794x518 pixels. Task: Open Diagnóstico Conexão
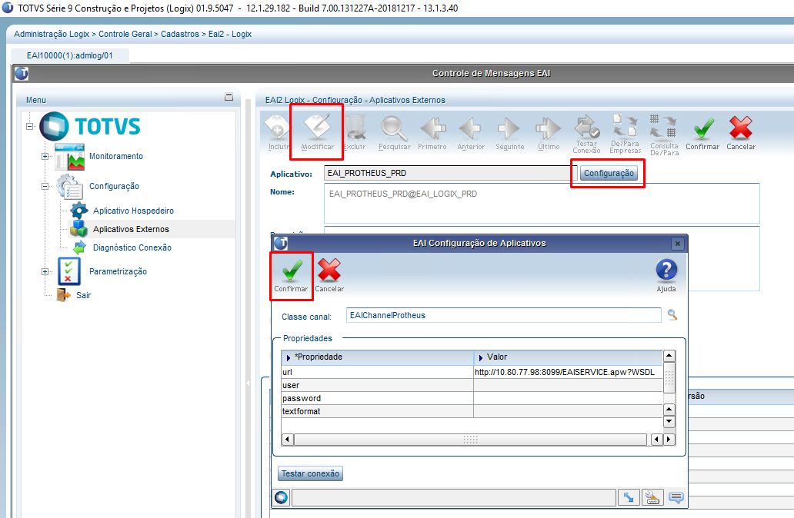click(132, 247)
